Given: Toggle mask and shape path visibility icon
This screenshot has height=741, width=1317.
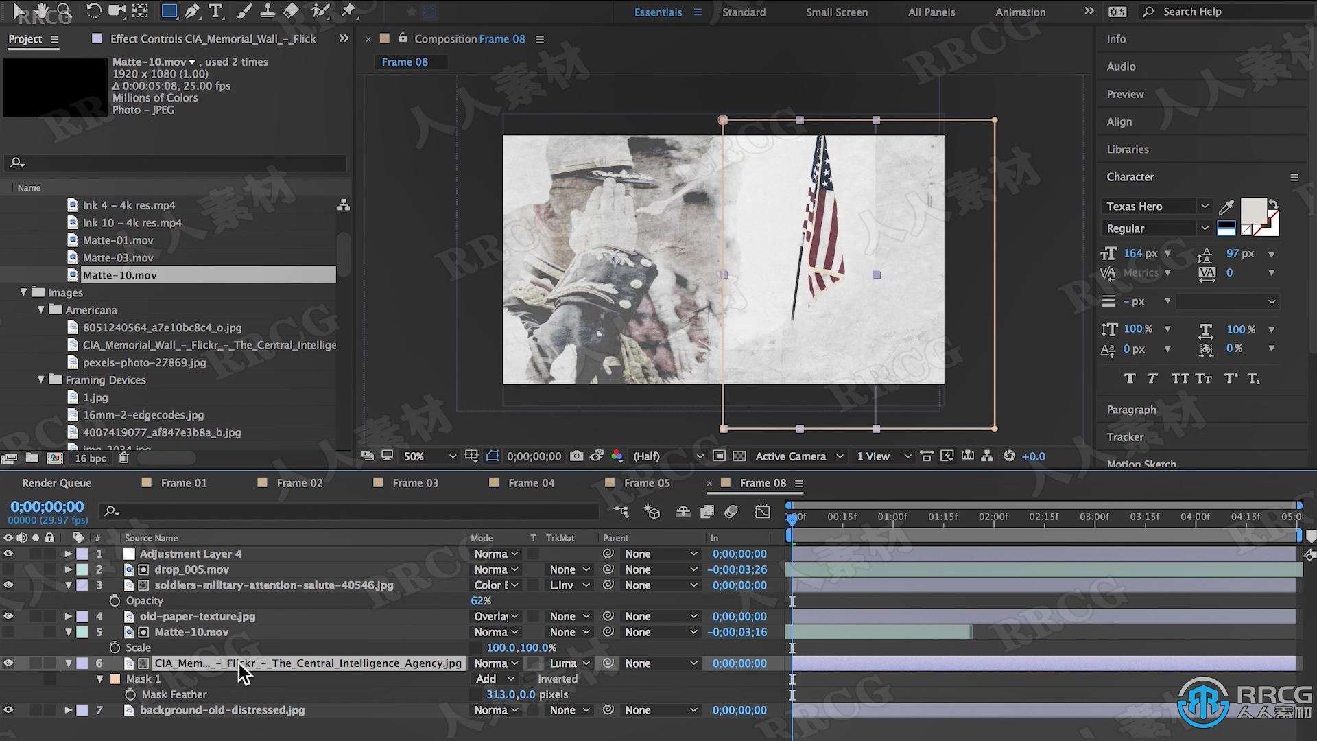Looking at the screenshot, I should pos(492,456).
